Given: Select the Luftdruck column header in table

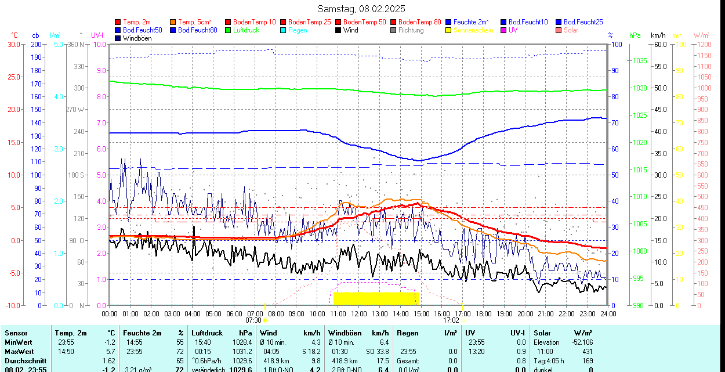Looking at the screenshot, I should click(207, 333).
